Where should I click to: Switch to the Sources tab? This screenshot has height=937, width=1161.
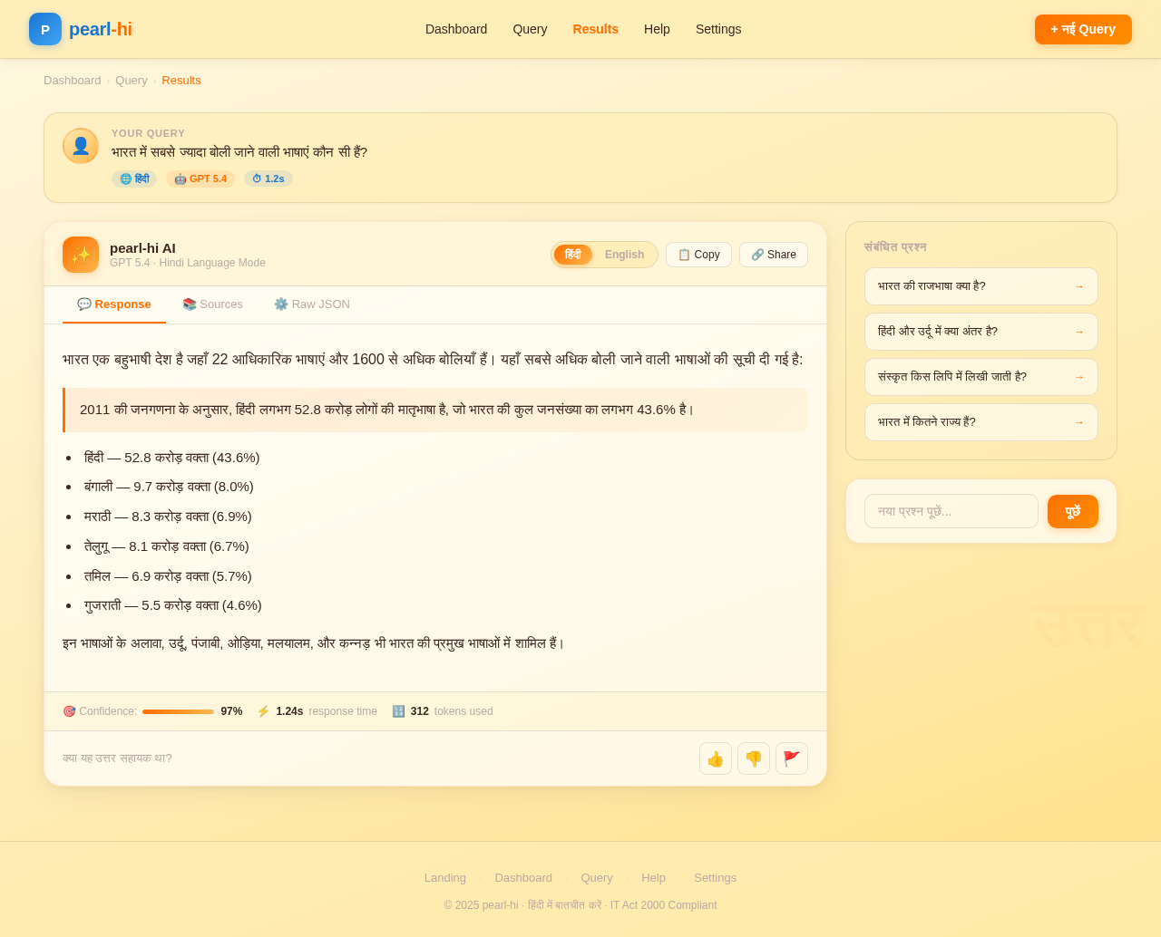pyautogui.click(x=212, y=304)
